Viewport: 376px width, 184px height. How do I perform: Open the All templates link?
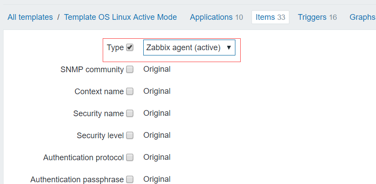coord(30,17)
